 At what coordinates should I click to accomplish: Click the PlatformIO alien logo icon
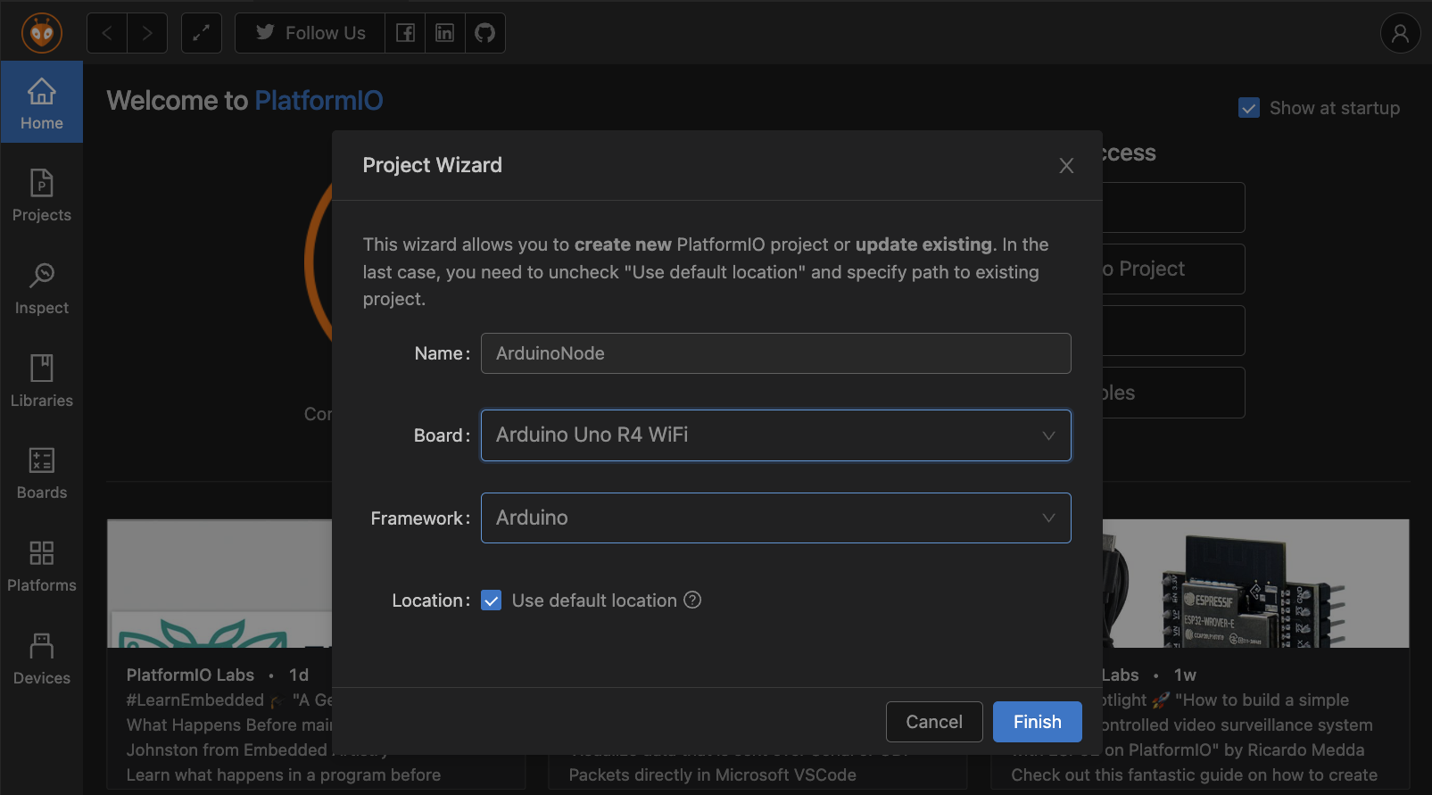(41, 33)
